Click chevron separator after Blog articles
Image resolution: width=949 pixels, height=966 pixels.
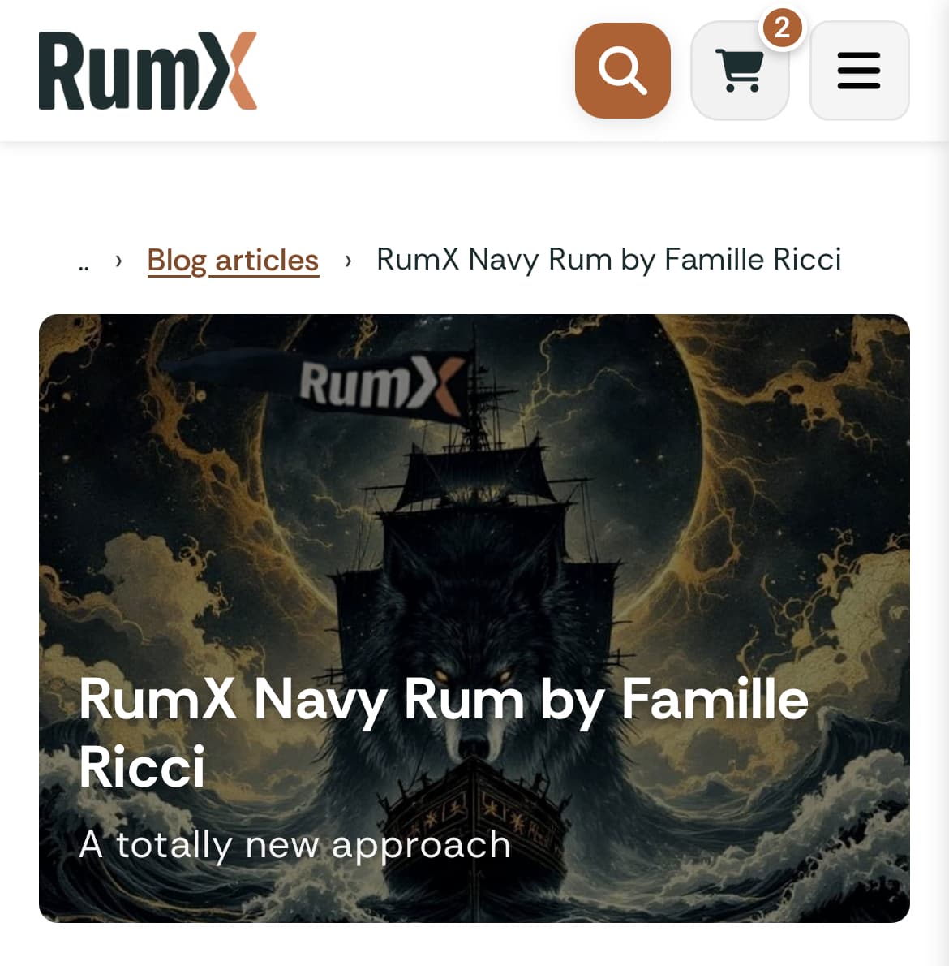click(x=348, y=261)
